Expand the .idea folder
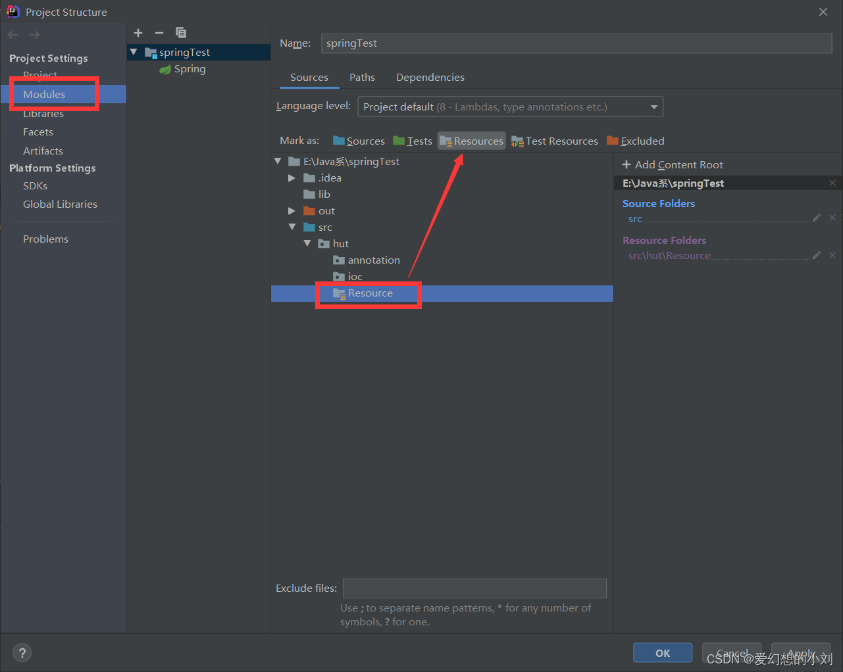Screen dimensions: 843x672 click(292, 178)
